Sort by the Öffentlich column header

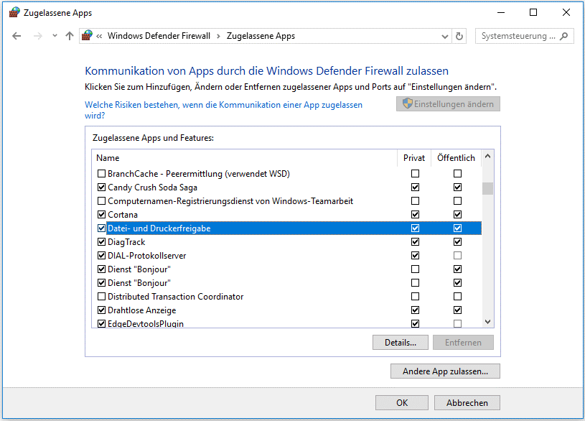(456, 158)
